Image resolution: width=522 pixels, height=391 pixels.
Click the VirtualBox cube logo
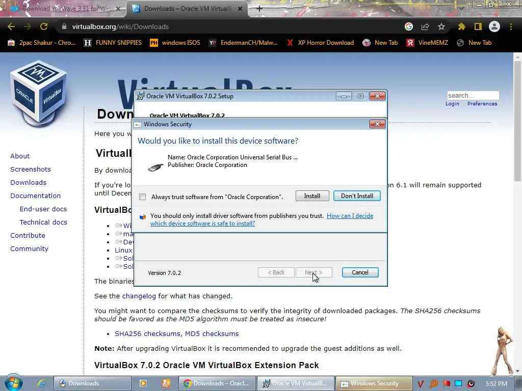click(x=39, y=94)
